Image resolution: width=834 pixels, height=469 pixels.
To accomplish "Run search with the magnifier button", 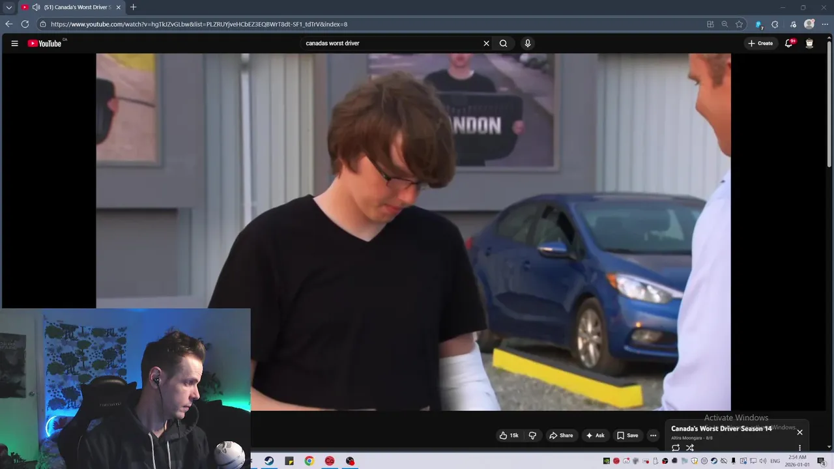I will 503,44.
